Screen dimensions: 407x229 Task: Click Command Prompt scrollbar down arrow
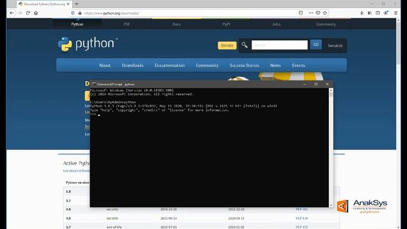pyautogui.click(x=331, y=205)
